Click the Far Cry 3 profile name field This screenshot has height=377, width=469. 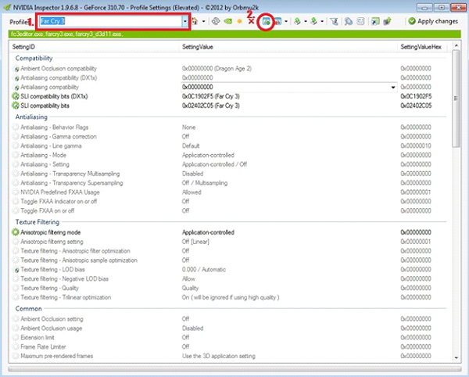[111, 22]
